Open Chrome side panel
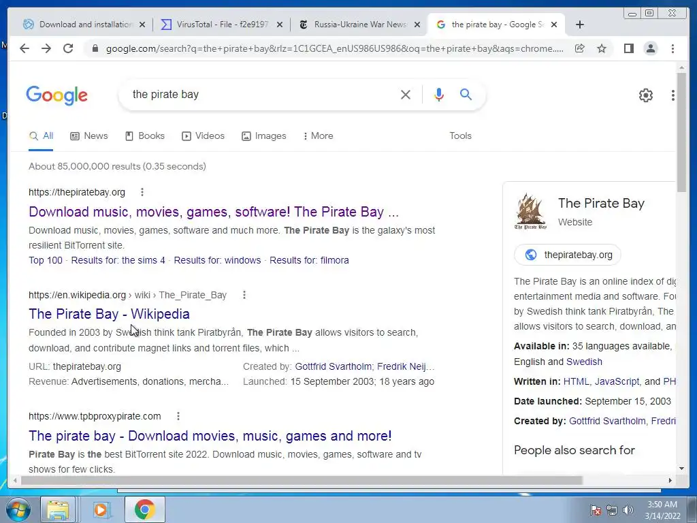The width and height of the screenshot is (697, 523). pos(628,48)
